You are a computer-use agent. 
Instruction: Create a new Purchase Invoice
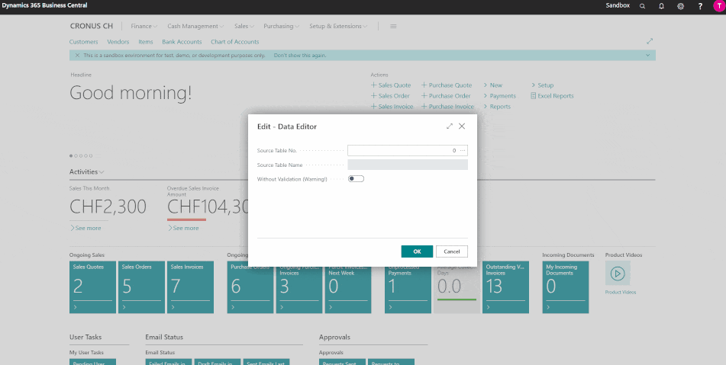tap(447, 106)
